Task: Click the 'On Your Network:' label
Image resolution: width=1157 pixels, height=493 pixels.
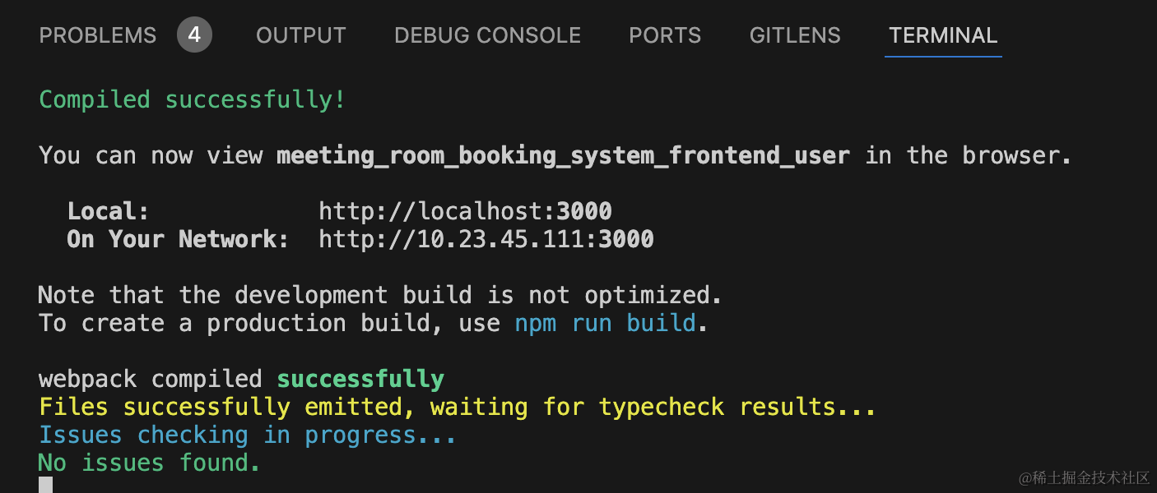Action: 178,239
